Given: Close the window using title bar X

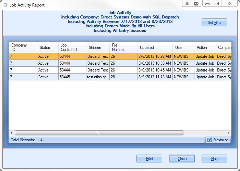Looking at the screenshot, I should coord(229,4).
